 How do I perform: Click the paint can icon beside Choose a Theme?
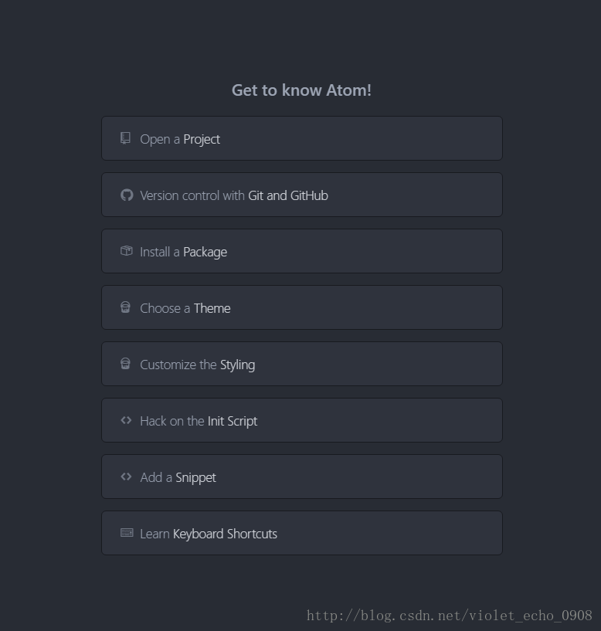click(125, 307)
